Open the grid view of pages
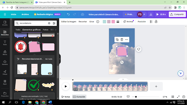The height and width of the screenshot is (105, 187). pyautogui.click(x=173, y=97)
